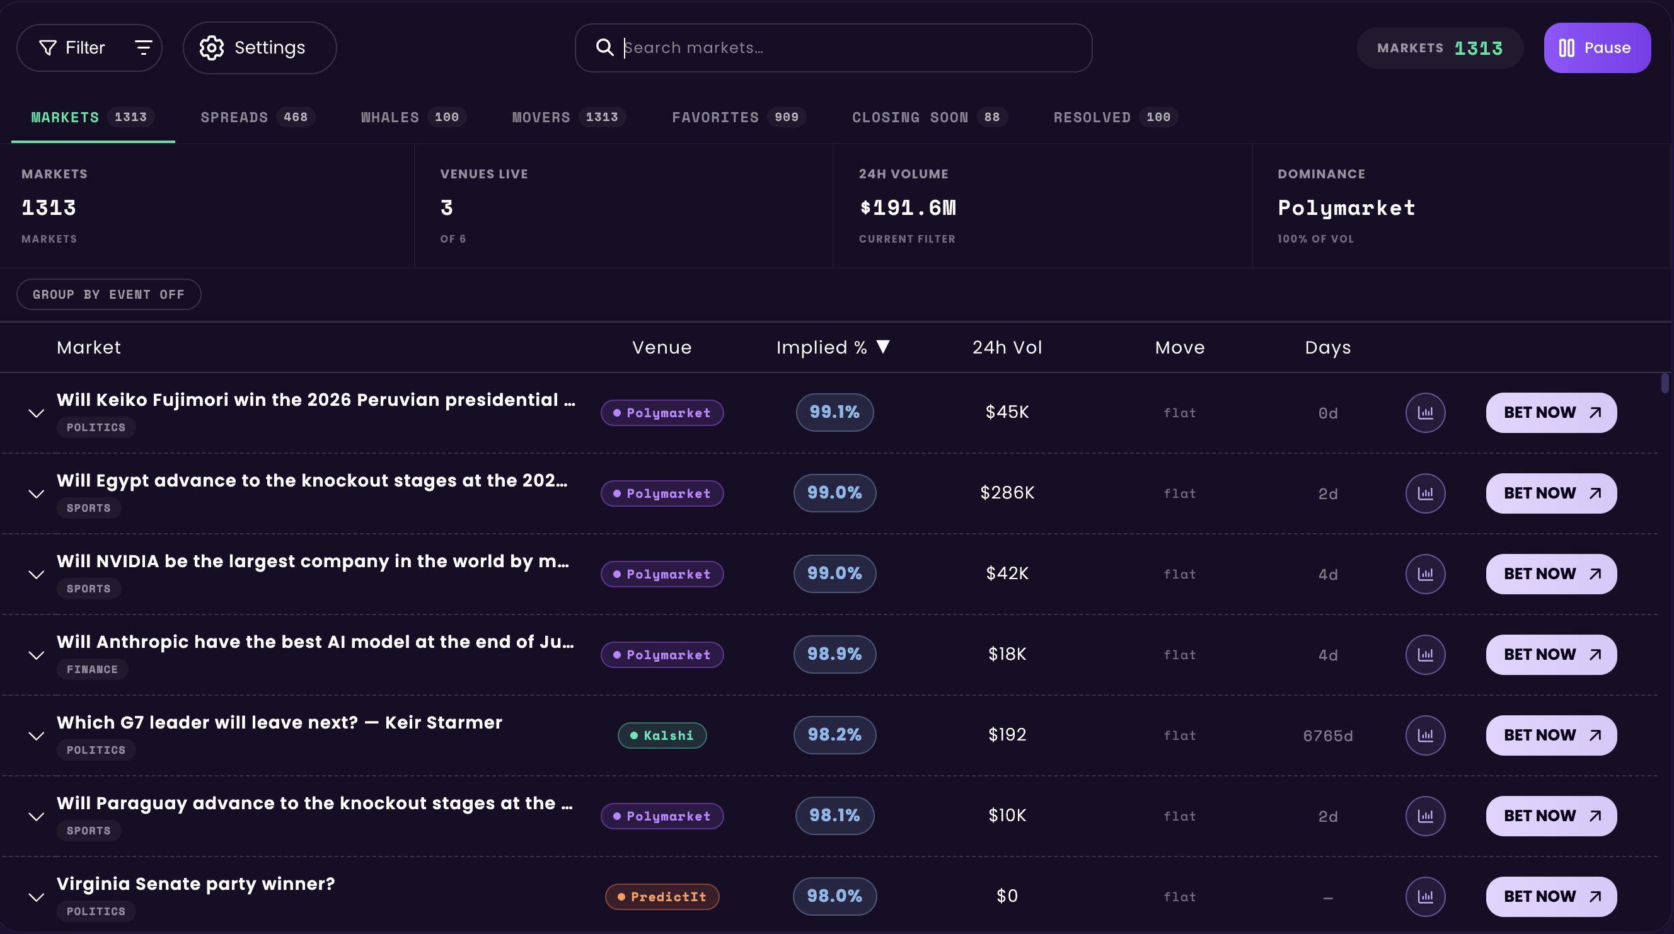Expand the Keiko Fujimori market row
The height and width of the screenshot is (934, 1674).
tap(37, 413)
